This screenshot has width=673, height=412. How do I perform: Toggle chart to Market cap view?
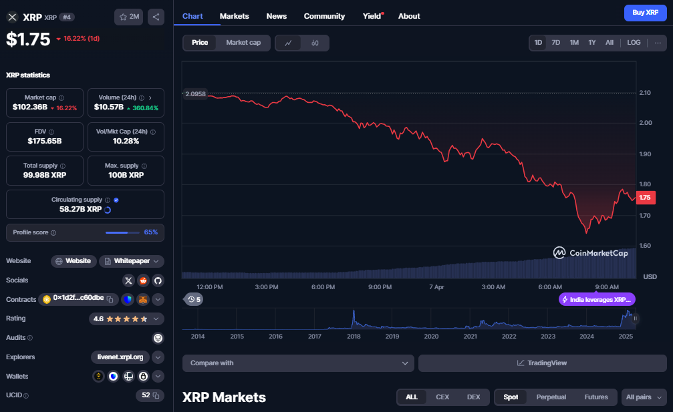[x=243, y=42]
